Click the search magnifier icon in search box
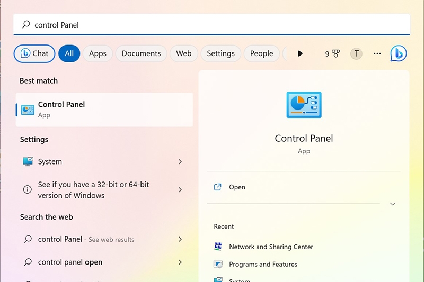This screenshot has width=424, height=282. coord(26,24)
